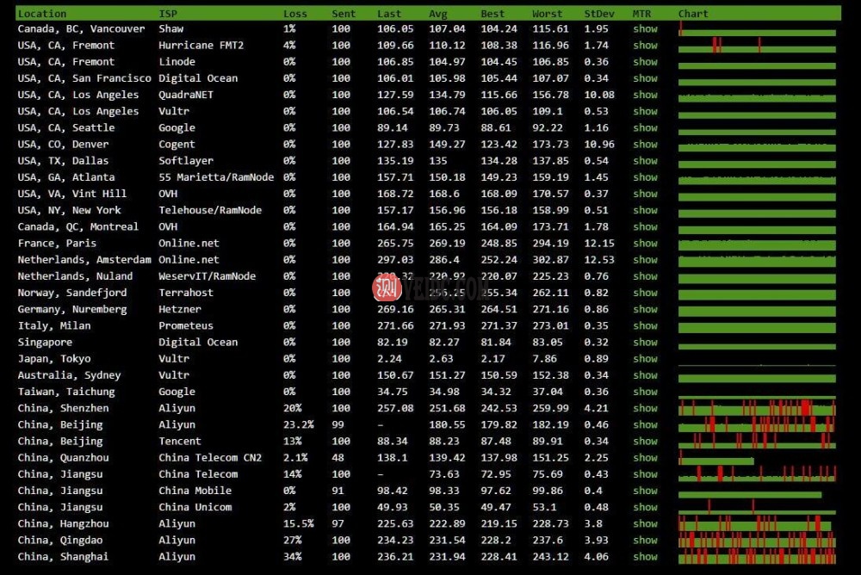Click the chart for Australia, Sydney Vultr
Image resolution: width=861 pixels, height=575 pixels.
click(x=756, y=374)
